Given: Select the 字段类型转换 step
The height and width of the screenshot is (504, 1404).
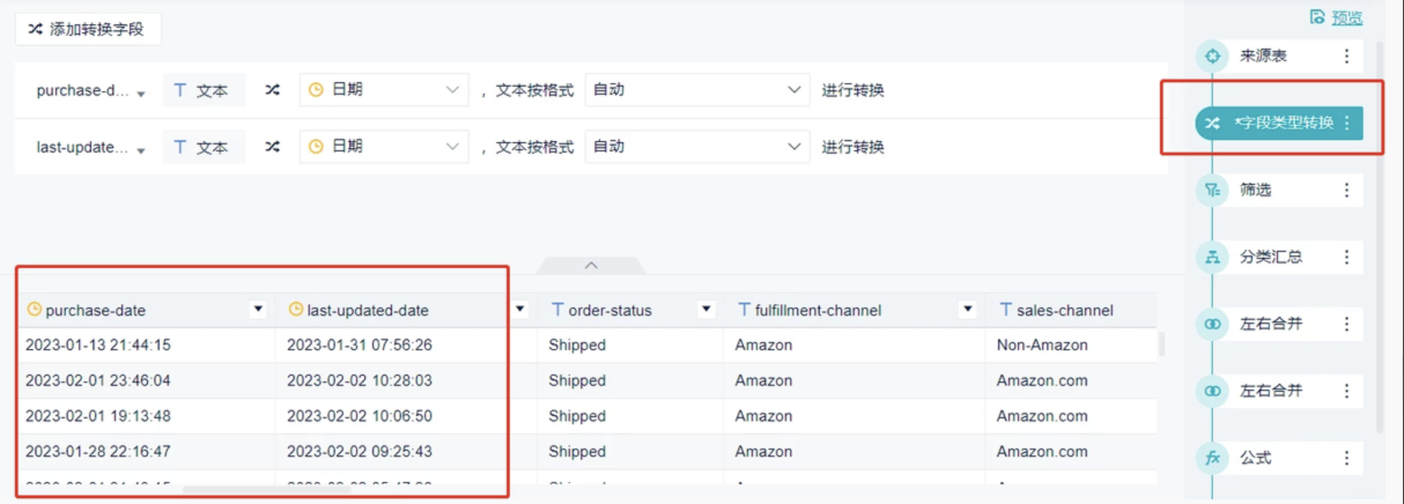Looking at the screenshot, I should [1279, 123].
